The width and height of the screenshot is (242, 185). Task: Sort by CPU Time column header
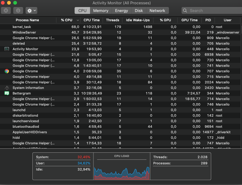click(92, 20)
